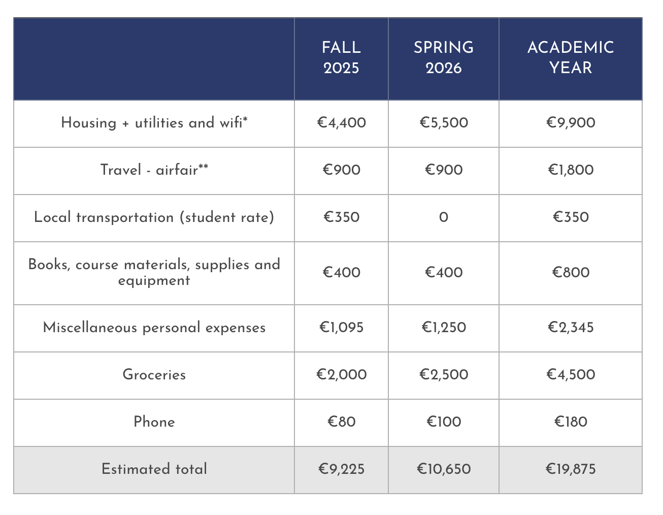Click the €5,500 spring housing cell
The height and width of the screenshot is (515, 663).
click(x=443, y=123)
